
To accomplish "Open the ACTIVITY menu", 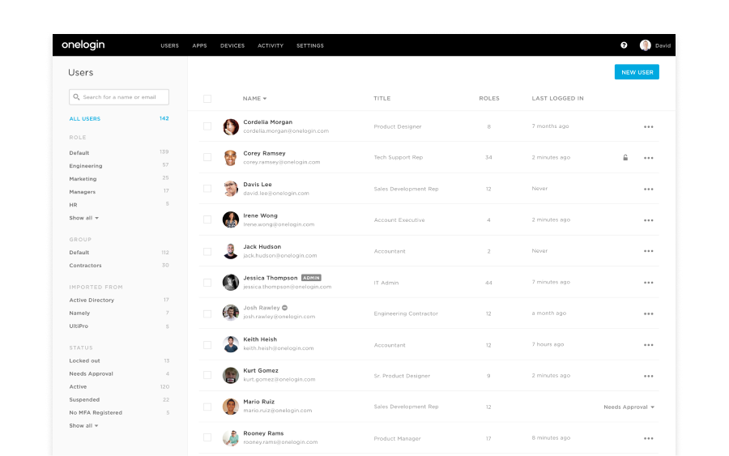I will (271, 45).
